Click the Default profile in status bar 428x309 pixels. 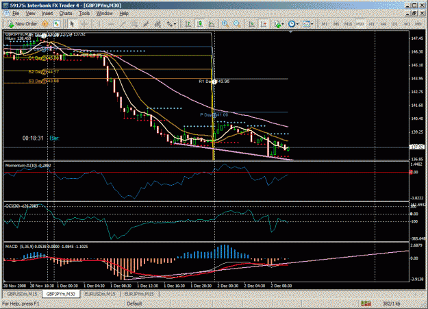(x=134, y=304)
